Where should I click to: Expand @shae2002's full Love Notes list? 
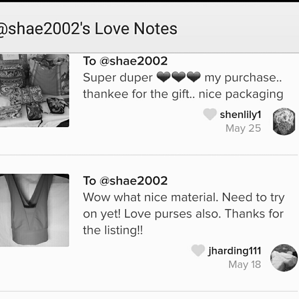[x=89, y=28]
